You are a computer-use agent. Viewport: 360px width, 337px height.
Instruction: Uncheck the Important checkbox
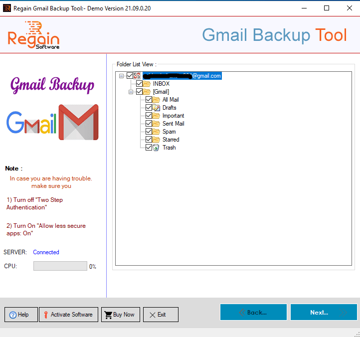(x=149, y=116)
